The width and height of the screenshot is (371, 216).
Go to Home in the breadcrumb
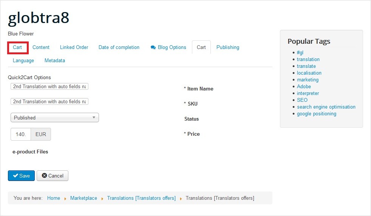pos(54,198)
